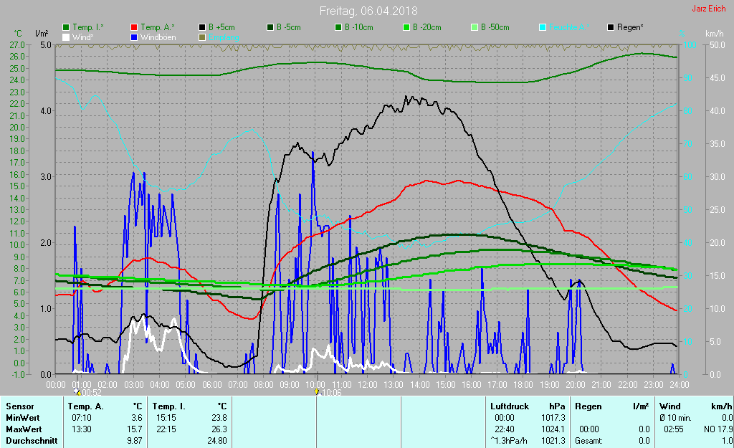Click the '02:55' wind maximum time

tap(674, 429)
